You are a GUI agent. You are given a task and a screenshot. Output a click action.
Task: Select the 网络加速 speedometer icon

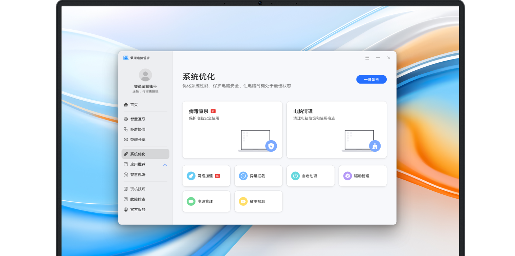[x=191, y=176]
